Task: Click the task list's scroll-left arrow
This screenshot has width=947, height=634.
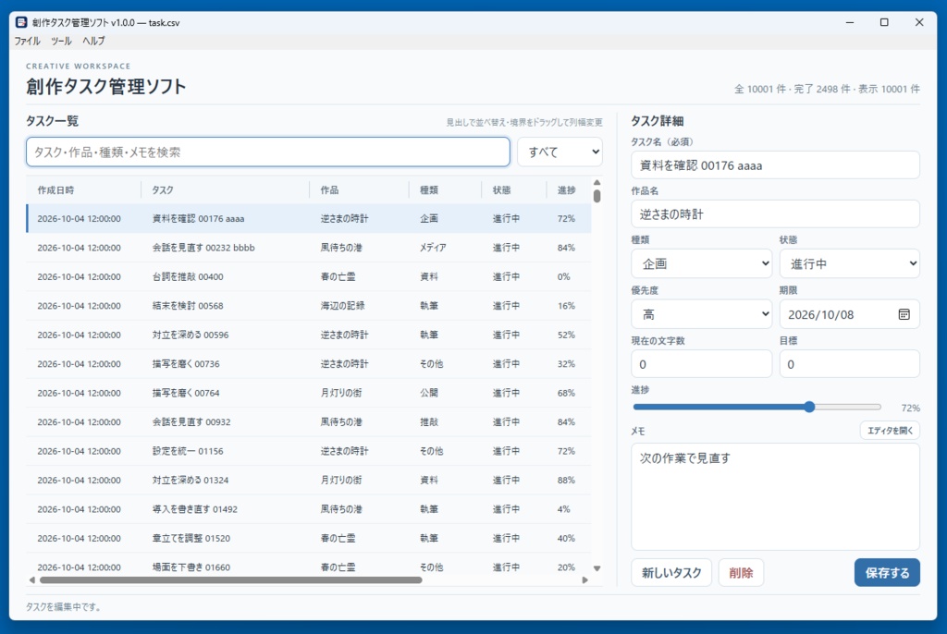Action: 32,580
